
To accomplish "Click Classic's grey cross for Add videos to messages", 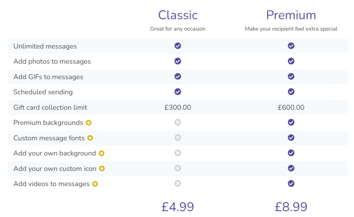I will click(178, 183).
